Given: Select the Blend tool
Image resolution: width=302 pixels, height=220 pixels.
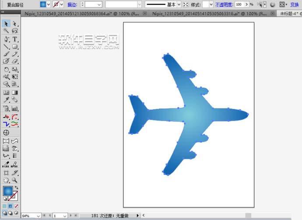Looking at the screenshot, I should pos(14,100).
